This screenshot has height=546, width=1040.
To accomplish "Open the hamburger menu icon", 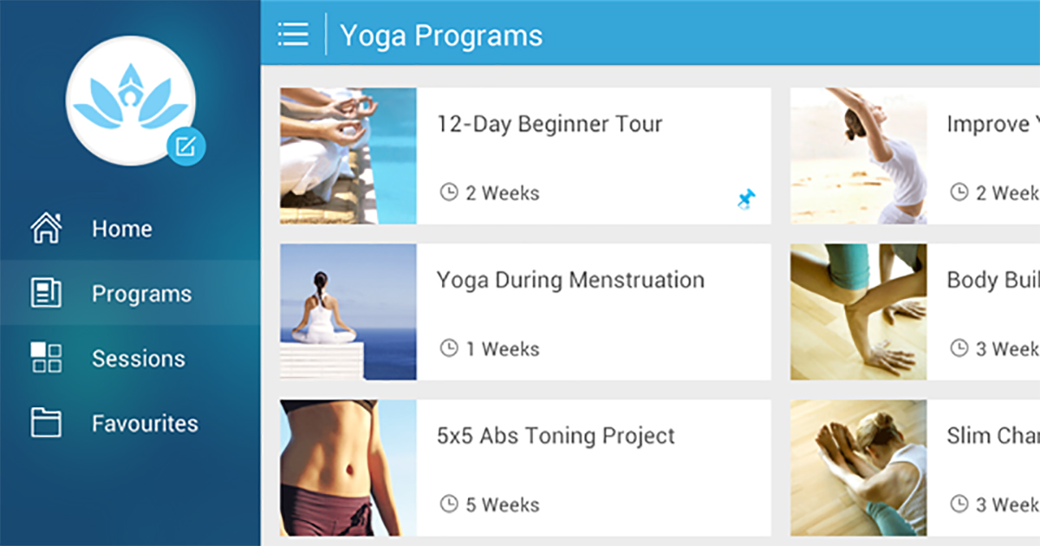I will point(293,35).
